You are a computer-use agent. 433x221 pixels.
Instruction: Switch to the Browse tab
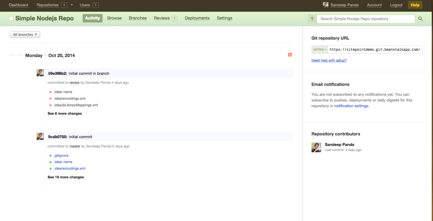tap(114, 18)
